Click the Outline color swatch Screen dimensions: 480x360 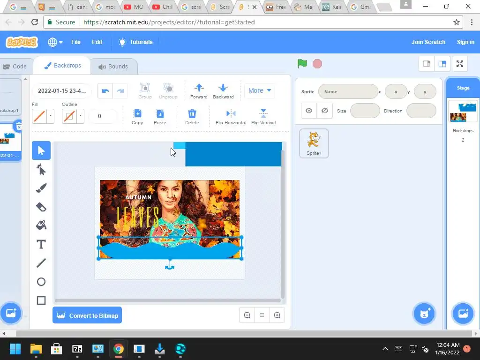pos(69,116)
